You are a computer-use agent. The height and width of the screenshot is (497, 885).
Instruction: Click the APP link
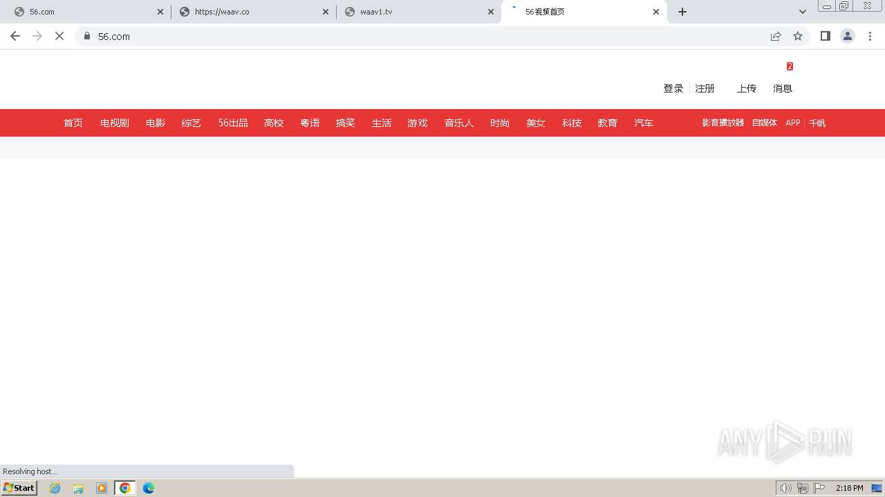tap(793, 123)
